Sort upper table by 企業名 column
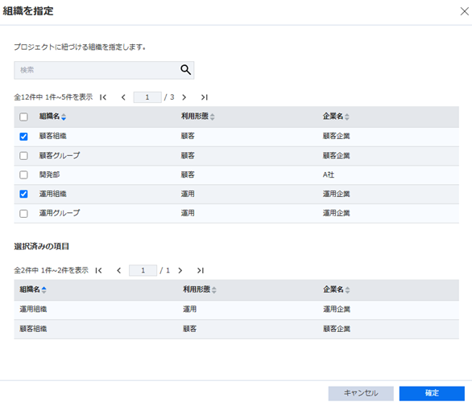Viewport: 472px width, 406px height. pyautogui.click(x=336, y=117)
